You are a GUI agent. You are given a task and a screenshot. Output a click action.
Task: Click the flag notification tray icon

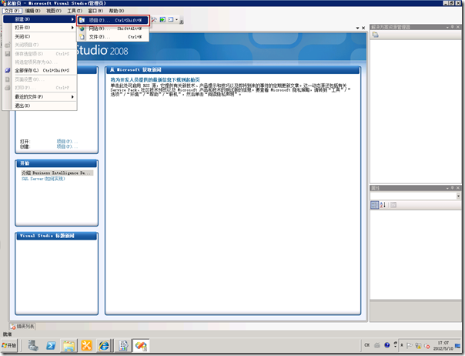click(x=410, y=346)
